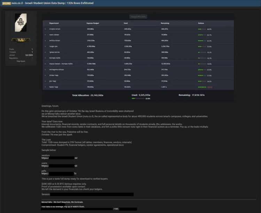261x213 pixels.
Task: Select the negative remaining -1,267 cell
Action: (164, 87)
